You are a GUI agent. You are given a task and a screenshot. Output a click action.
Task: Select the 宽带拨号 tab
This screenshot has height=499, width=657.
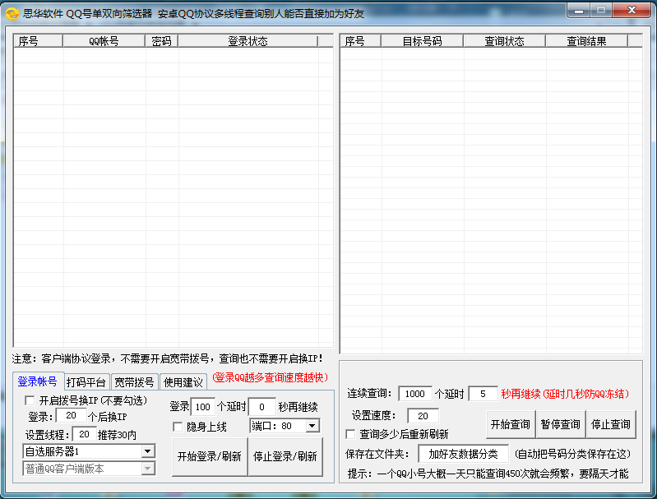point(135,382)
